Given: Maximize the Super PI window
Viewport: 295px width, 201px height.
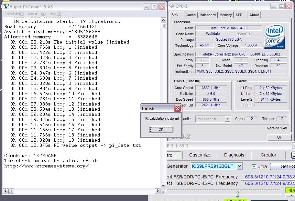Looking at the screenshot, I should coord(155,7).
